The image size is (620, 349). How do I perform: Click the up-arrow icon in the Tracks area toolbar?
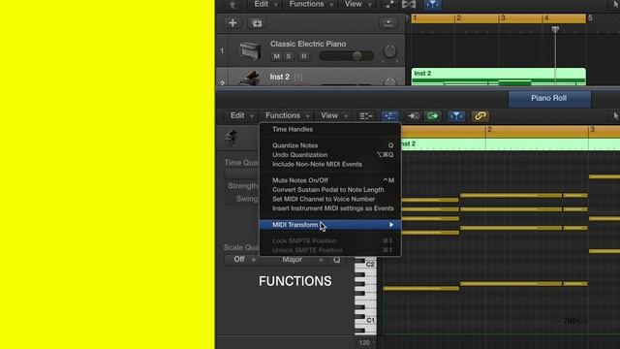pyautogui.click(x=232, y=4)
